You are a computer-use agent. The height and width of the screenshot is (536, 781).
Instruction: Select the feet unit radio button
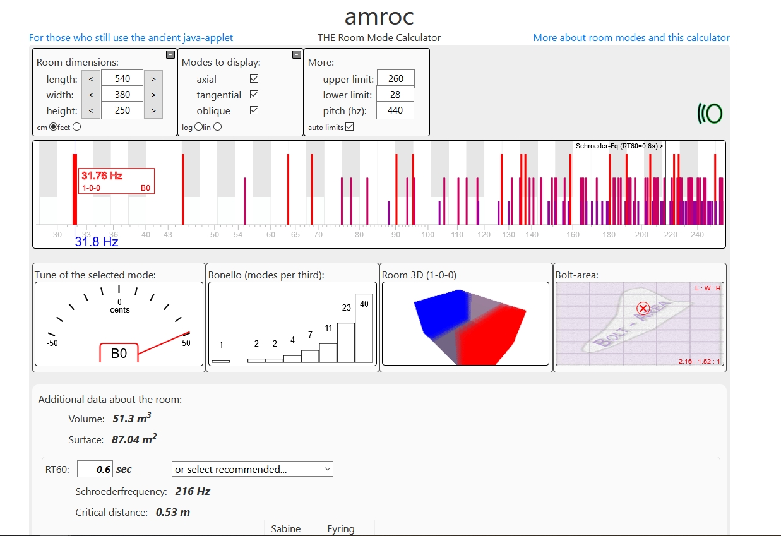(x=77, y=127)
